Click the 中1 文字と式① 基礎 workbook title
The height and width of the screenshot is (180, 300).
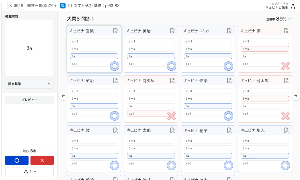pyautogui.click(x=84, y=6)
